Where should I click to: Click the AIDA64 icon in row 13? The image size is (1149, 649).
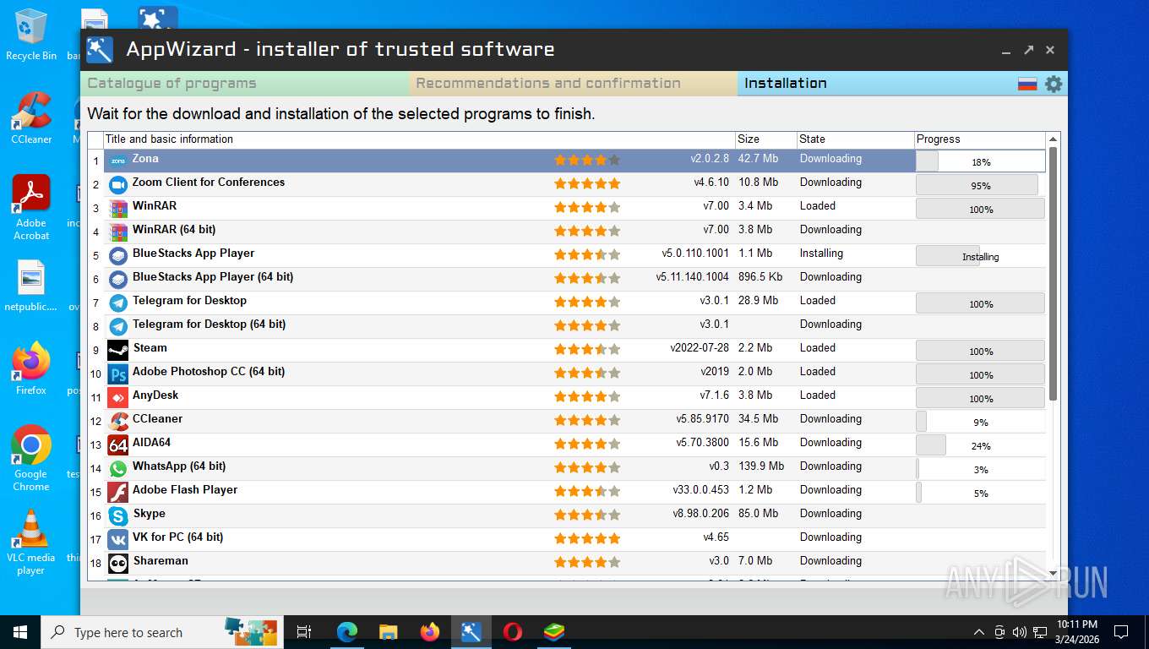(x=117, y=444)
